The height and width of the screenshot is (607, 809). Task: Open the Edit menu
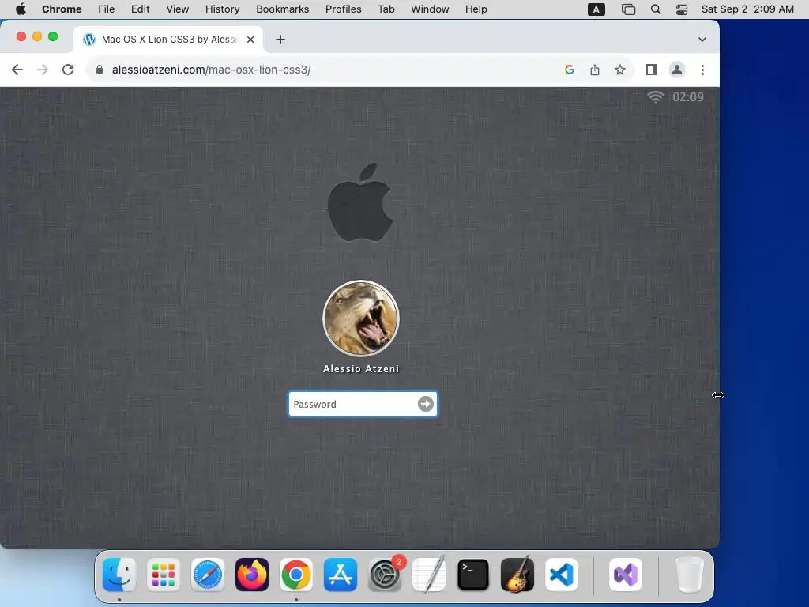(140, 9)
